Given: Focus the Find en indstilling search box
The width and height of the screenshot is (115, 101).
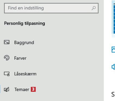Looking at the screenshot, I should point(51,8).
